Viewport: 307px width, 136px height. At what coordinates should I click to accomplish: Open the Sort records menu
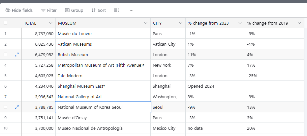99,10
